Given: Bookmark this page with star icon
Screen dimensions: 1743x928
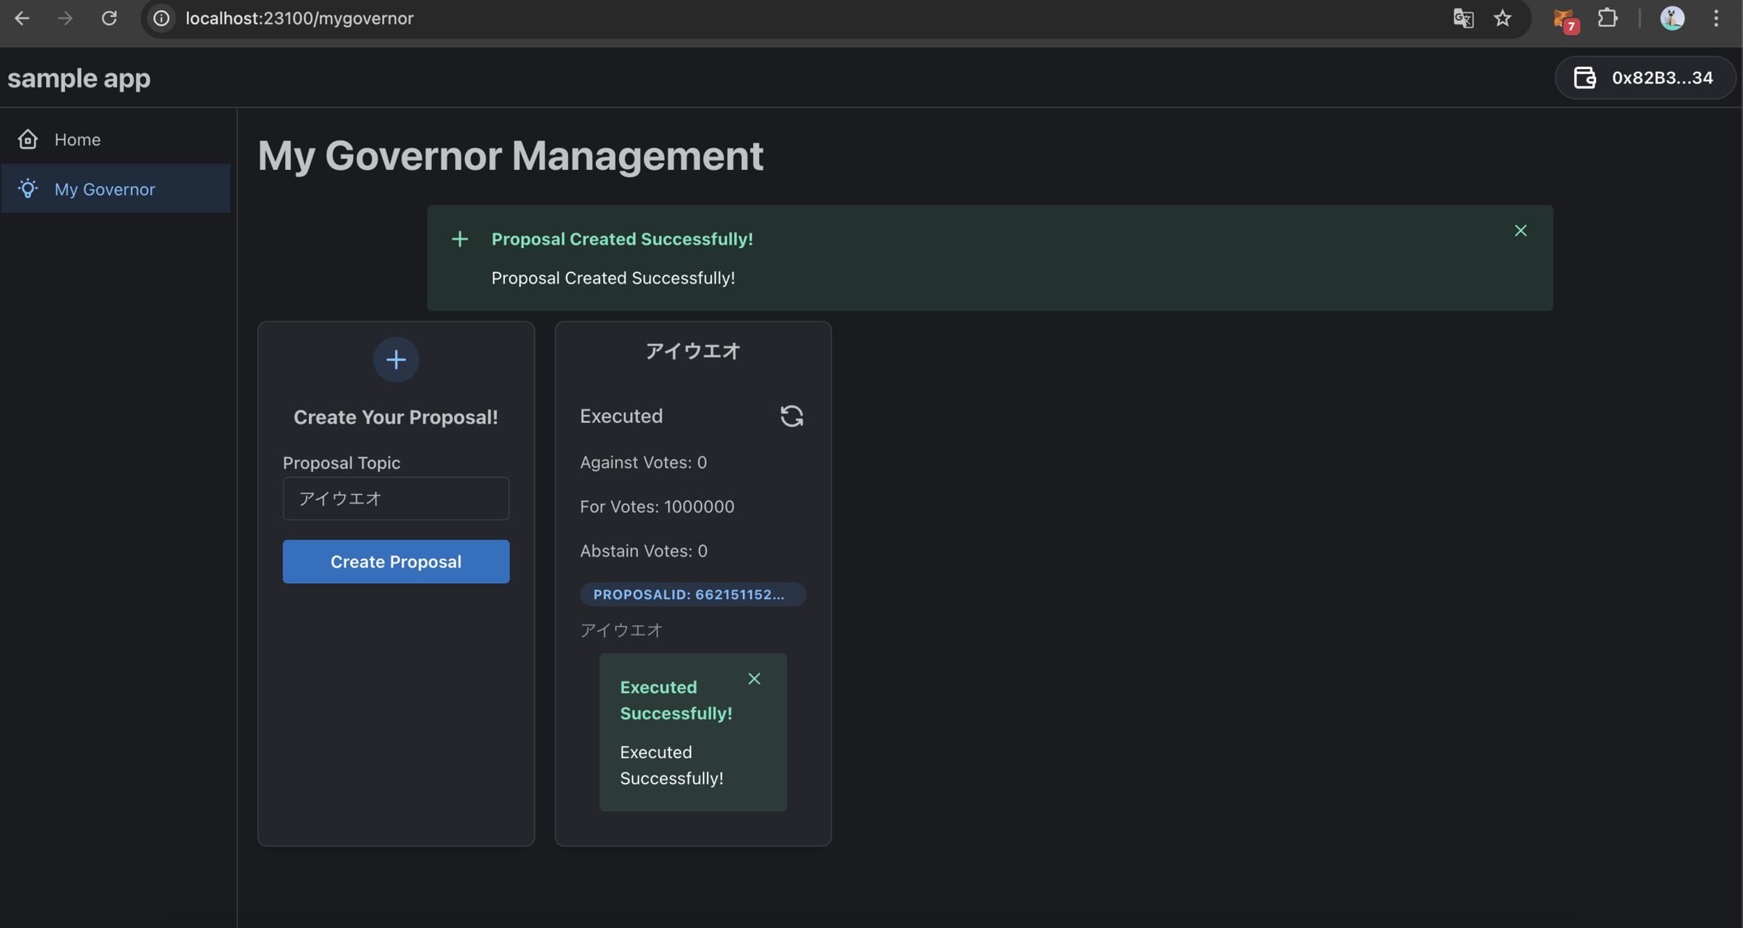Looking at the screenshot, I should [1502, 19].
